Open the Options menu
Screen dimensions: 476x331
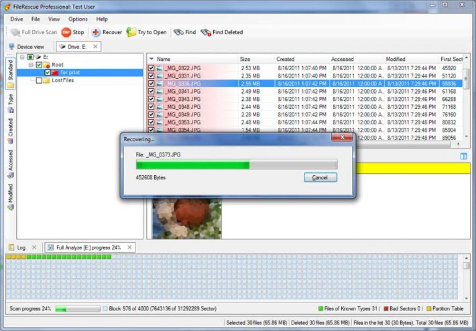pyautogui.click(x=78, y=19)
